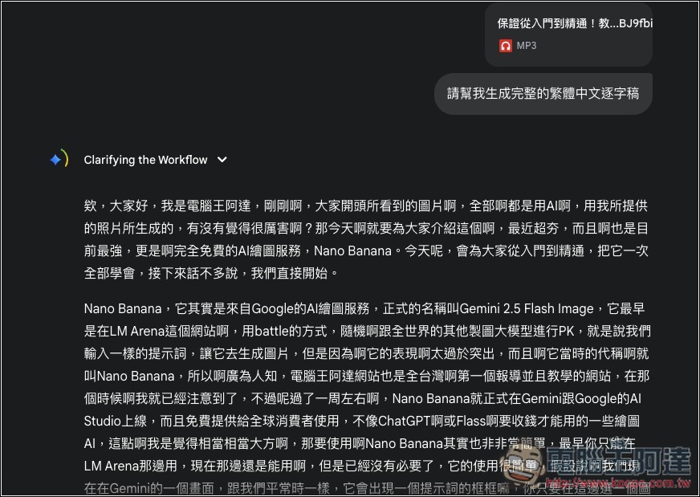Click the red headphone MP3 icon
Viewport: 700px width, 497px height.
(x=506, y=46)
